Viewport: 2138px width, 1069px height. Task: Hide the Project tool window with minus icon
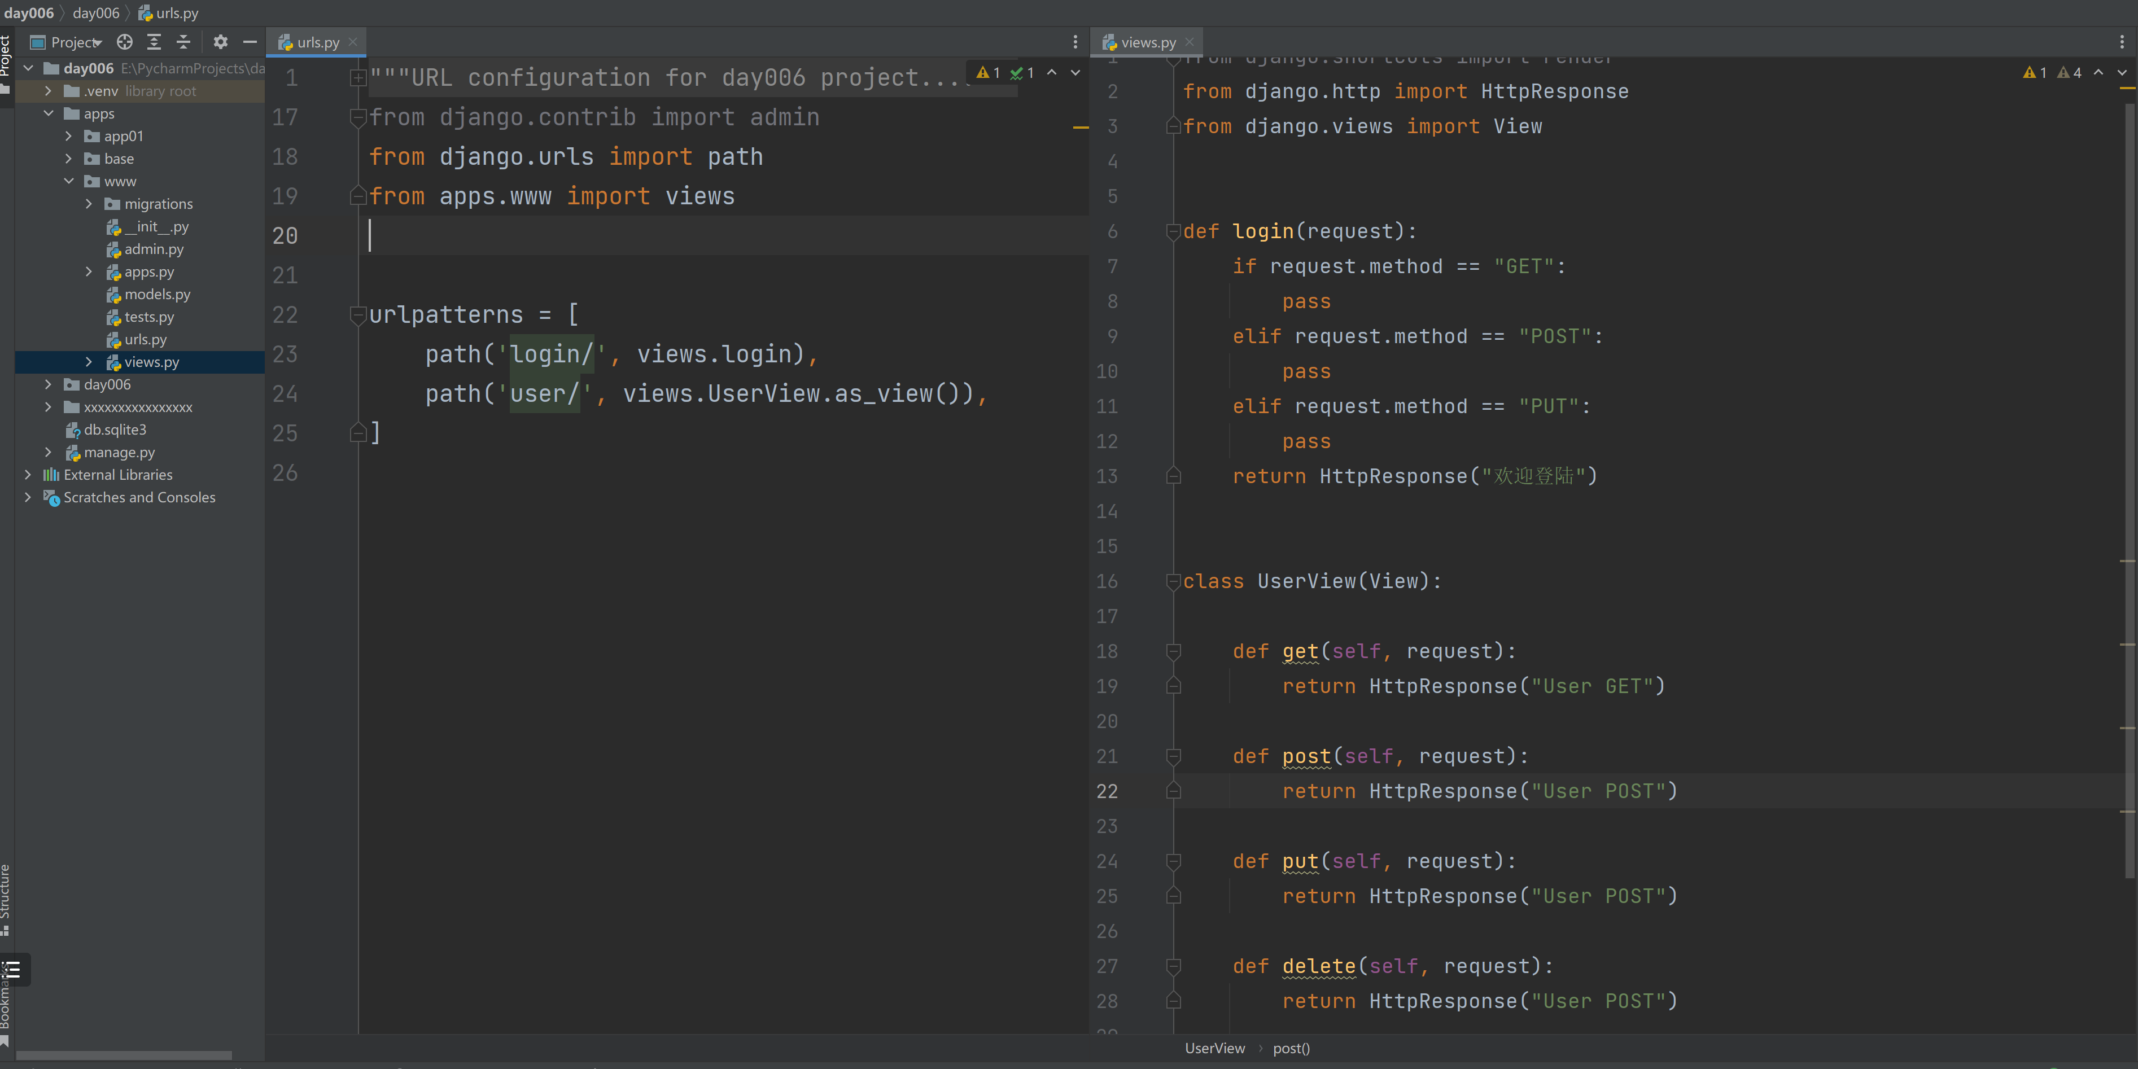click(x=250, y=42)
